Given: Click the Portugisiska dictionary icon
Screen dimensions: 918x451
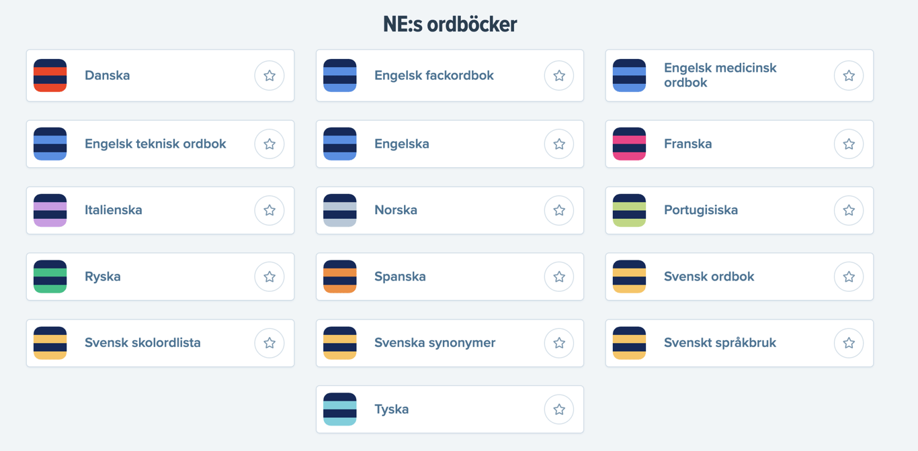Looking at the screenshot, I should (629, 209).
